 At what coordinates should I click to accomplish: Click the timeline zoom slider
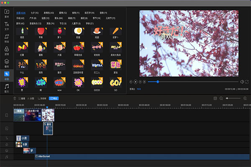pyautogui.click(x=232, y=98)
